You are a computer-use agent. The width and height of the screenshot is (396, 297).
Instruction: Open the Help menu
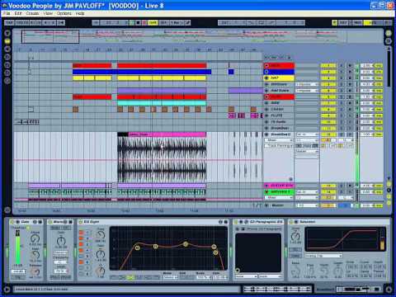click(x=80, y=13)
